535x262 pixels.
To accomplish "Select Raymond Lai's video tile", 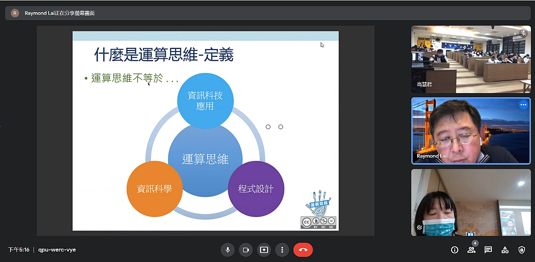I will (x=470, y=131).
